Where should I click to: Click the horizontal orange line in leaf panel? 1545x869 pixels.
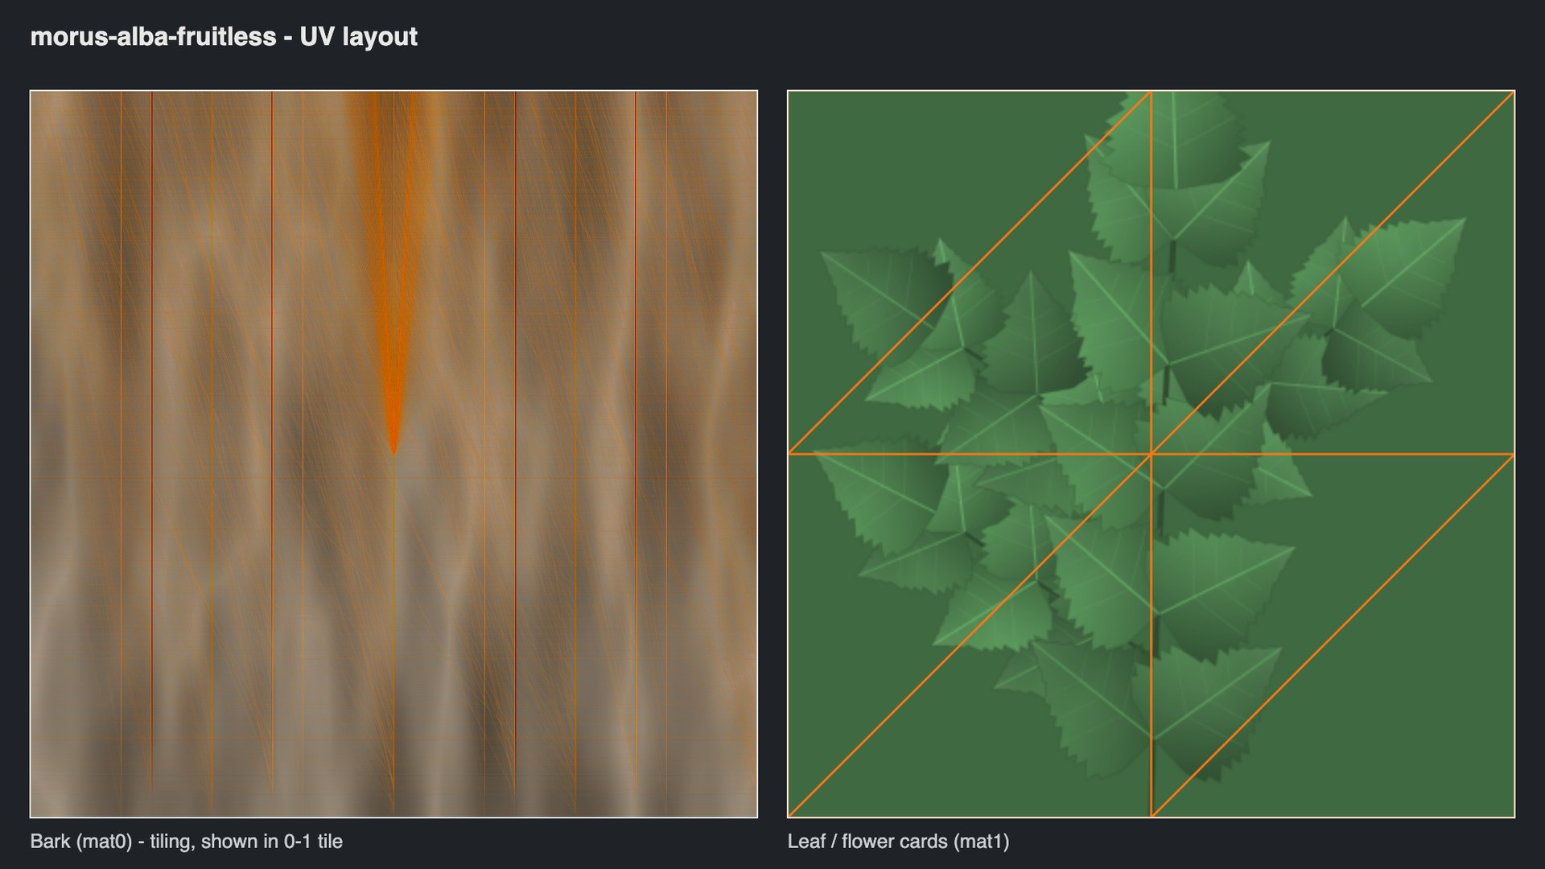[1151, 455]
